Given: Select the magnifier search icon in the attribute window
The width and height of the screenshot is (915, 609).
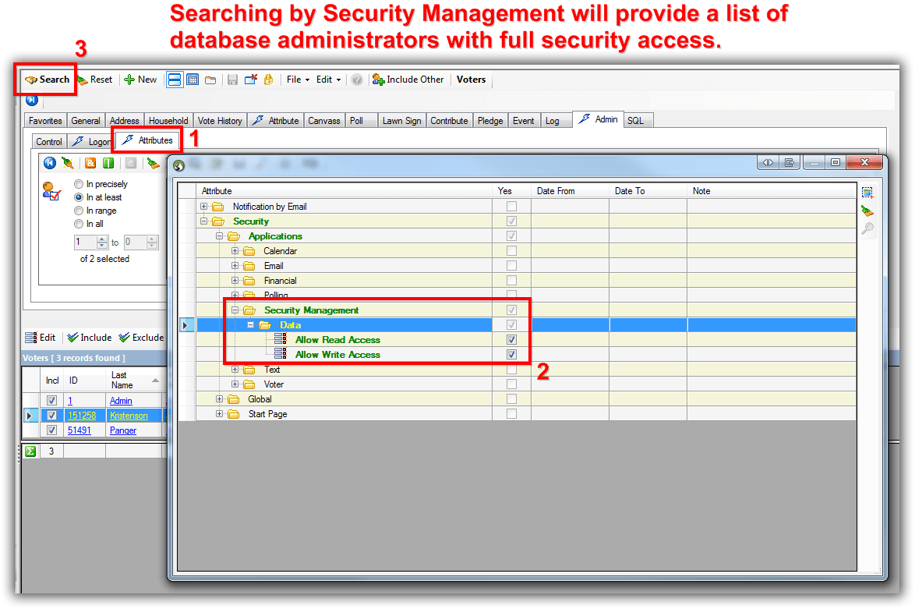Looking at the screenshot, I should (x=867, y=228).
